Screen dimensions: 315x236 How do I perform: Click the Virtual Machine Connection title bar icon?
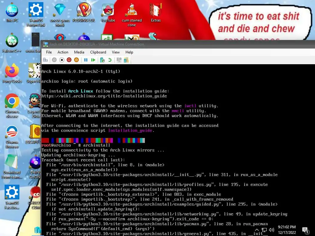tap(46, 44)
